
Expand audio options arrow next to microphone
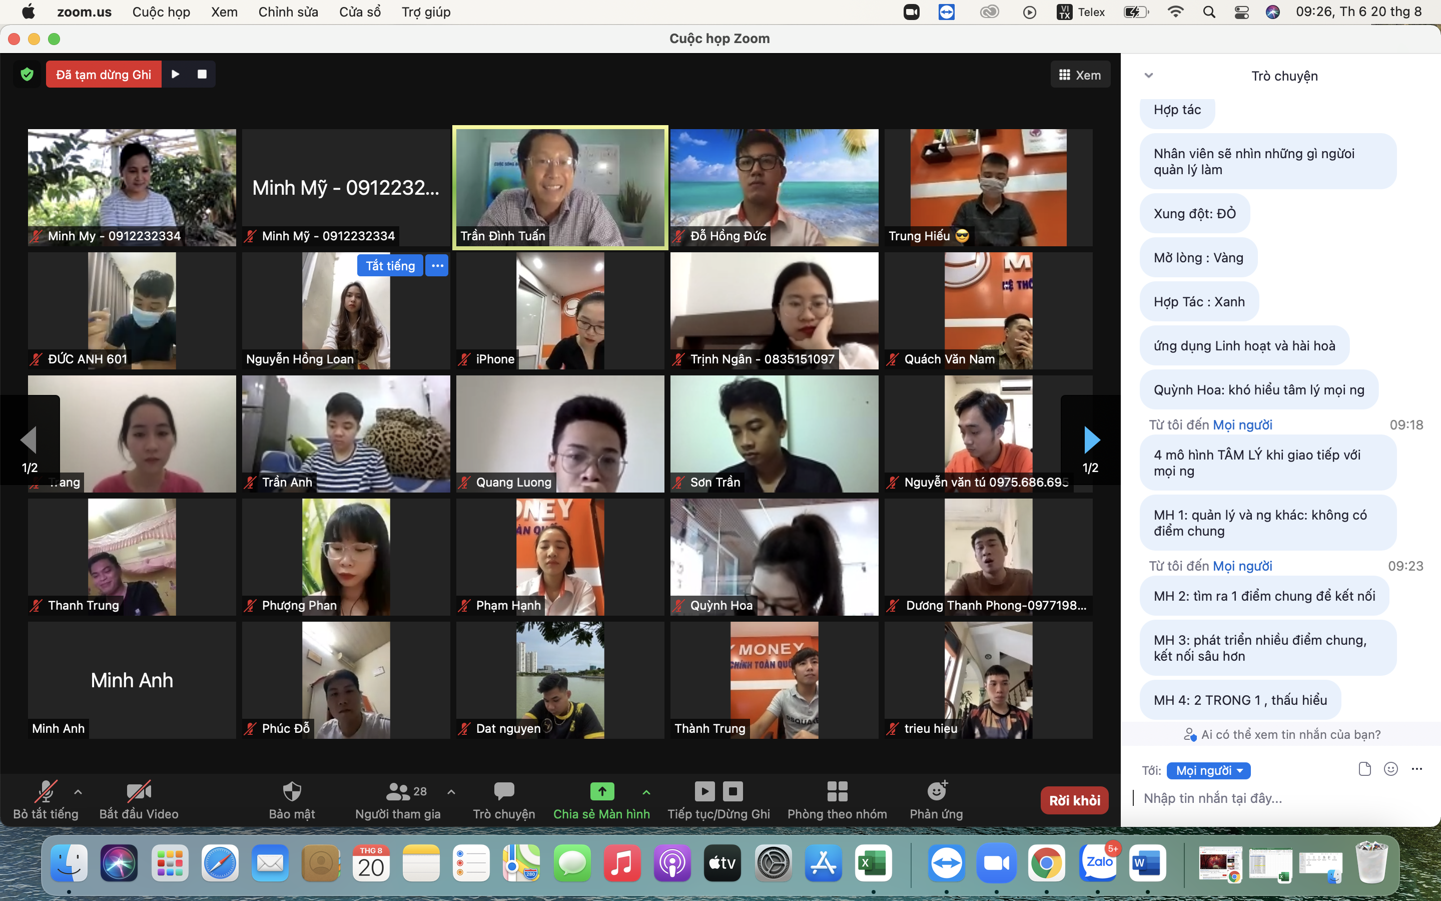point(78,792)
